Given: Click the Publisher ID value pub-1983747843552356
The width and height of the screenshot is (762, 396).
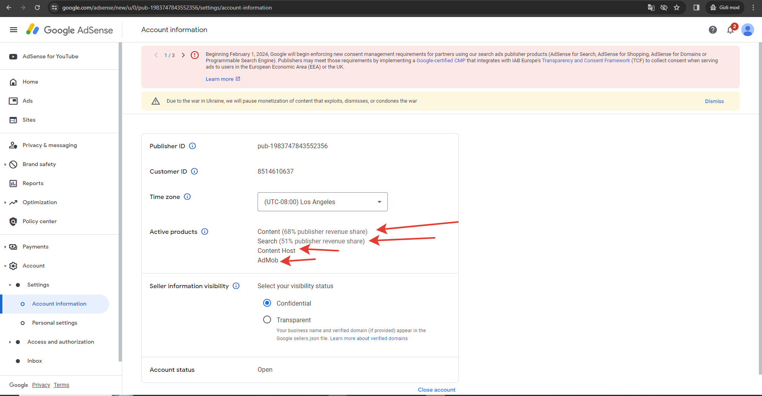Looking at the screenshot, I should [292, 146].
